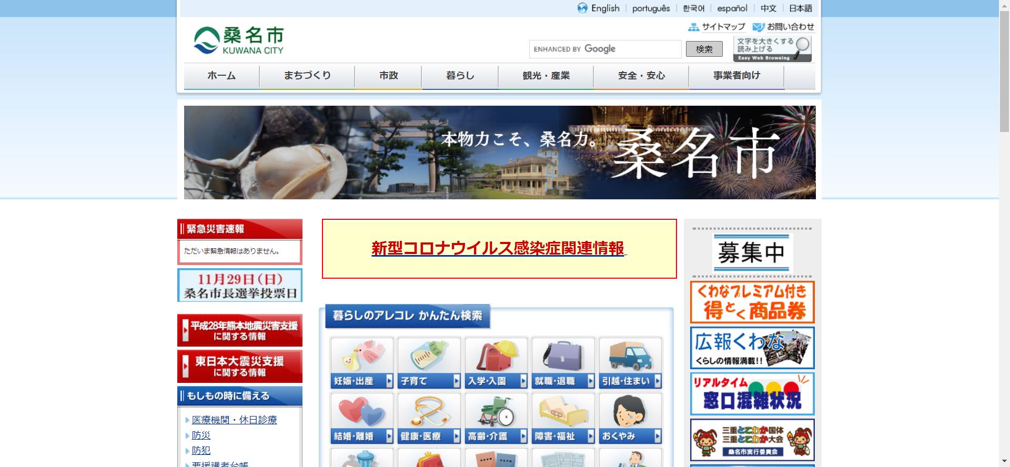Open the 健康・医療 stethoscope tile
The width and height of the screenshot is (1010, 467).
pyautogui.click(x=429, y=419)
